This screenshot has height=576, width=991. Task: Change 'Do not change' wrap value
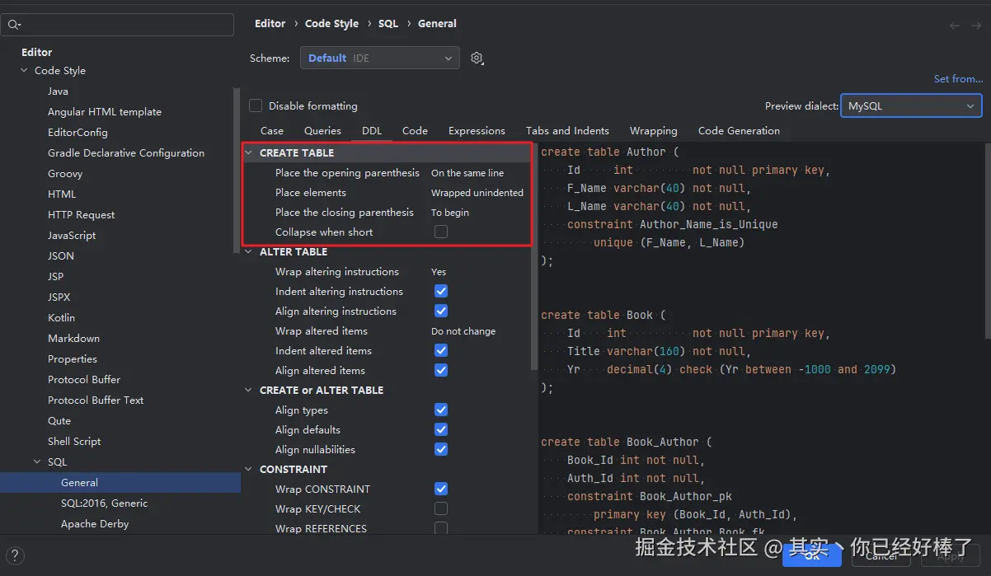pyautogui.click(x=463, y=331)
